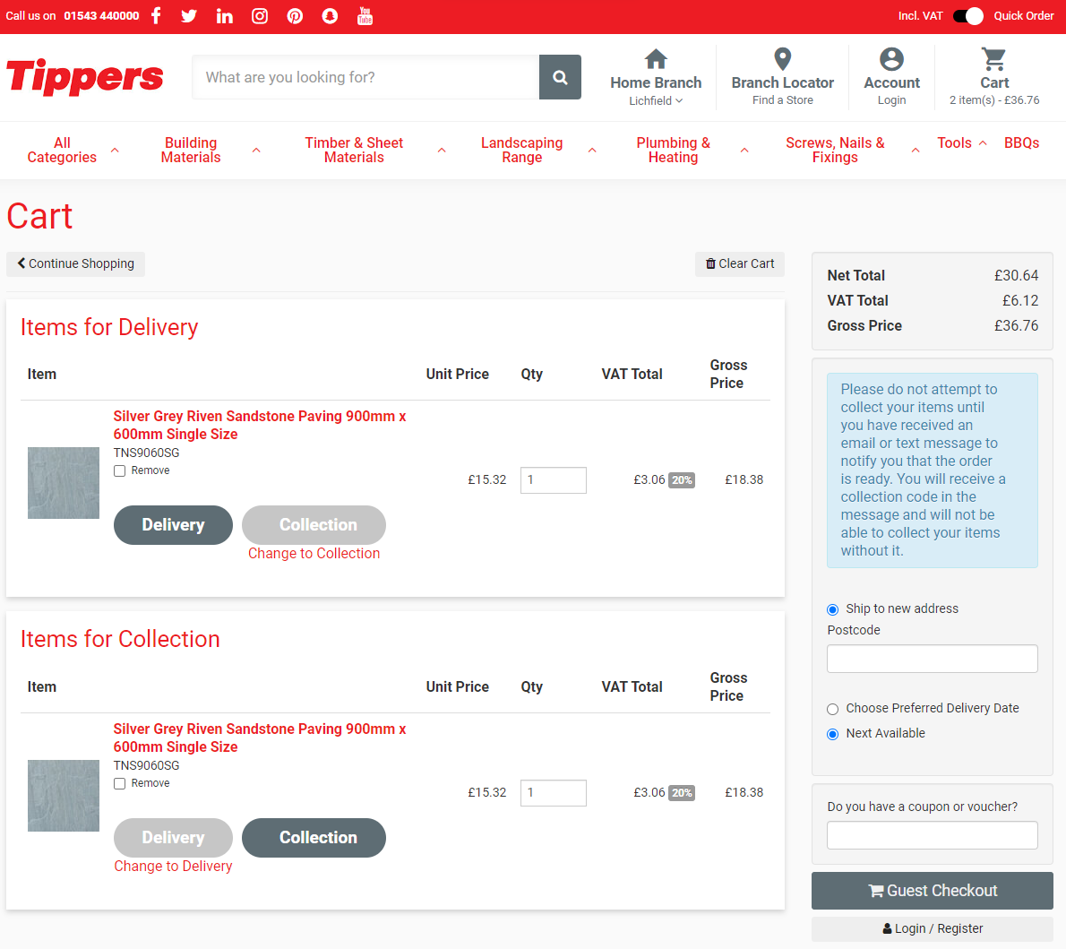
Task: Select Choose Preferred Delivery Date radio
Action: coord(833,710)
